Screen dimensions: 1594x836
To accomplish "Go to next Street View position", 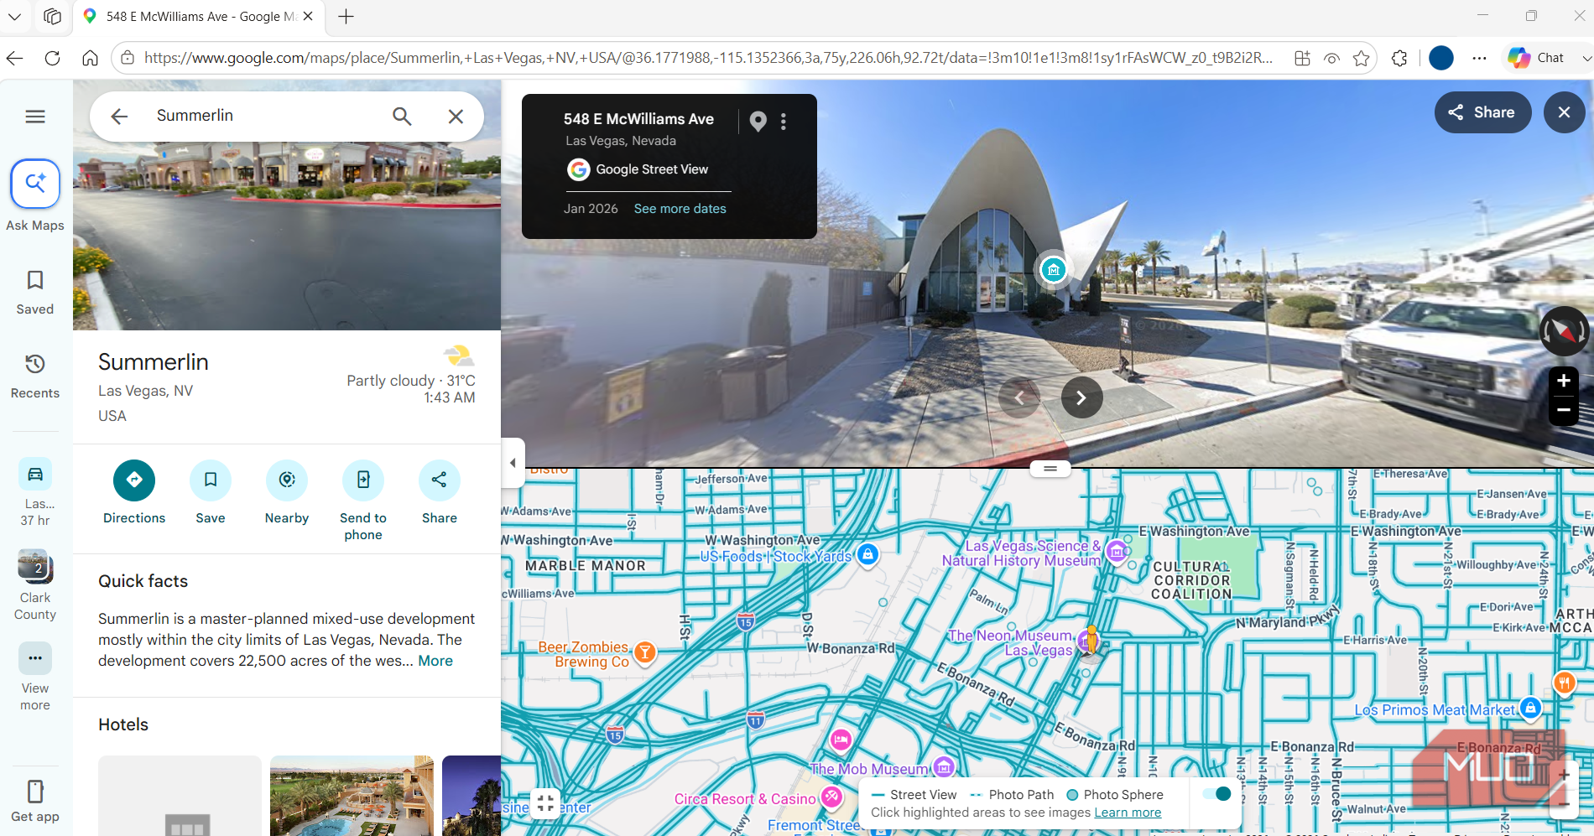I will point(1081,397).
